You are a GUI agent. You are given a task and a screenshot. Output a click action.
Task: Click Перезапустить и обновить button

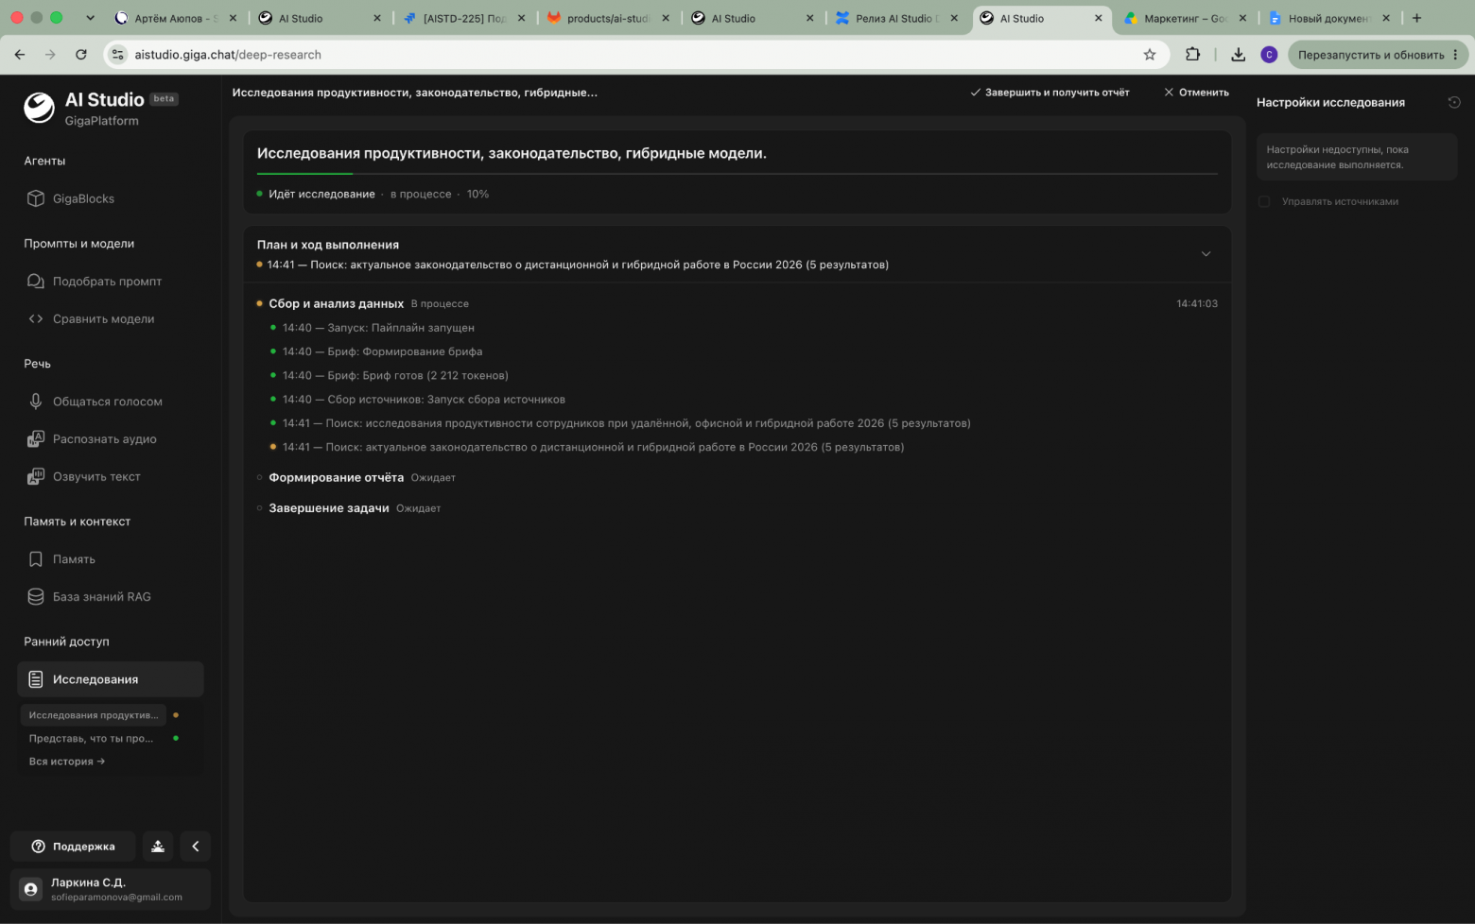point(1379,55)
